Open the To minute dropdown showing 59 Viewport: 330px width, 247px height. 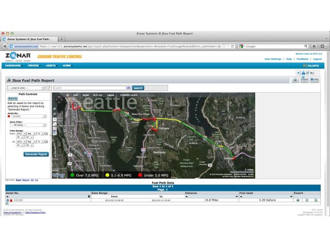29,145
